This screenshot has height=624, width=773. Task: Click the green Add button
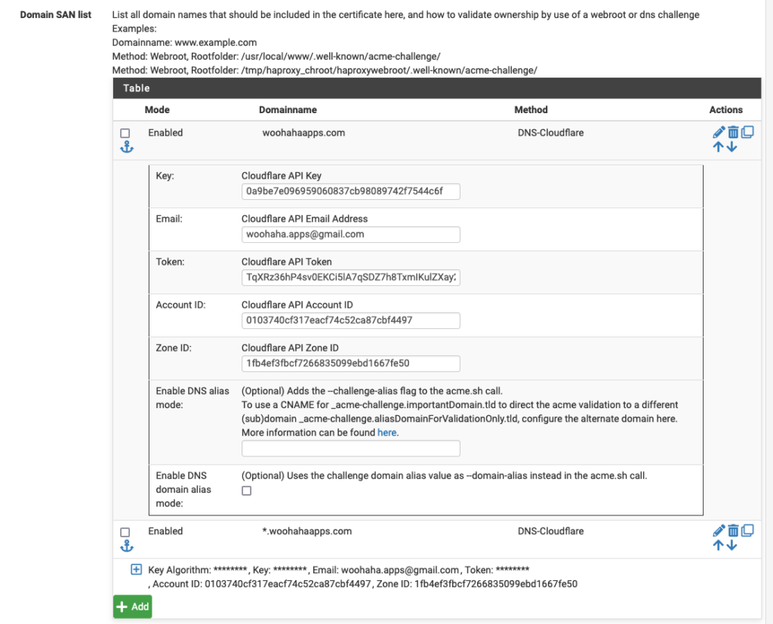(x=133, y=606)
